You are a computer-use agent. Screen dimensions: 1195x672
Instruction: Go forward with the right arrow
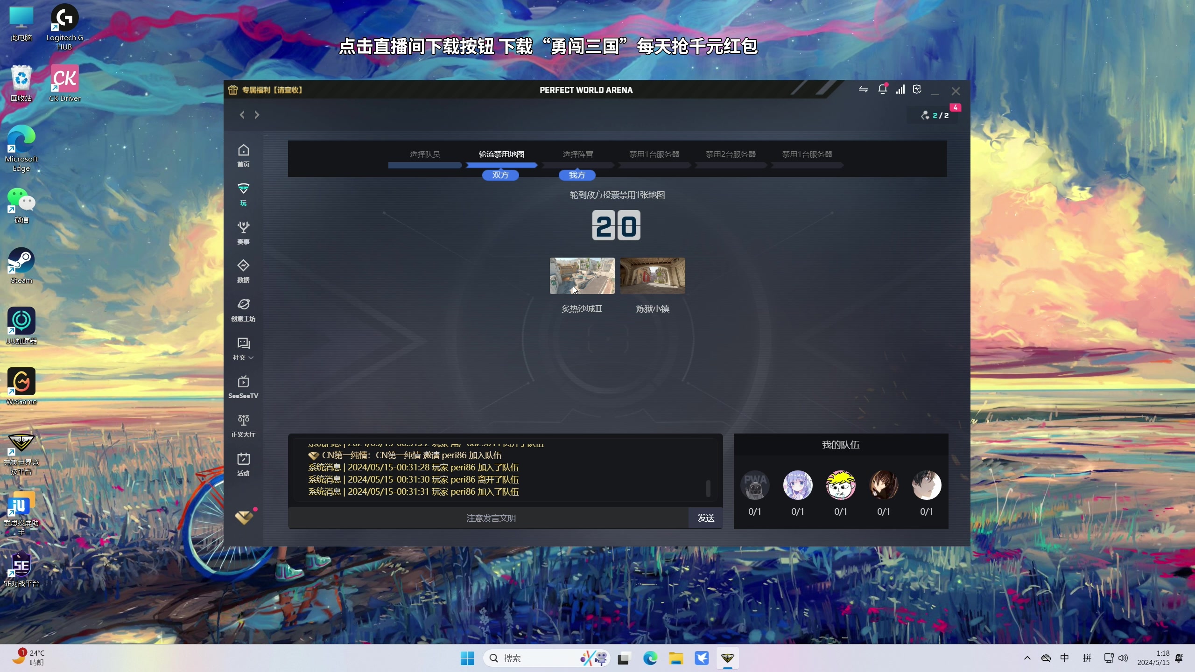pos(257,115)
